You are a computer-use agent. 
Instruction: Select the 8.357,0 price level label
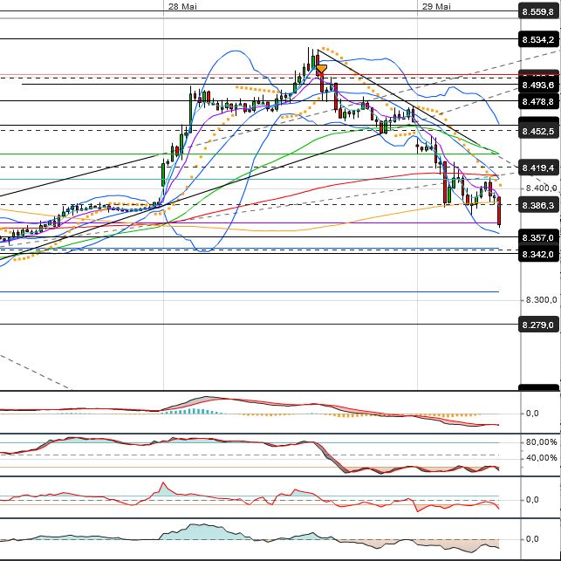click(x=538, y=237)
